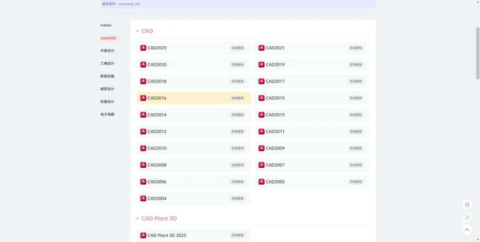Toggle night mode with the moon icon
The height and width of the screenshot is (242, 480).
pyautogui.click(x=467, y=217)
